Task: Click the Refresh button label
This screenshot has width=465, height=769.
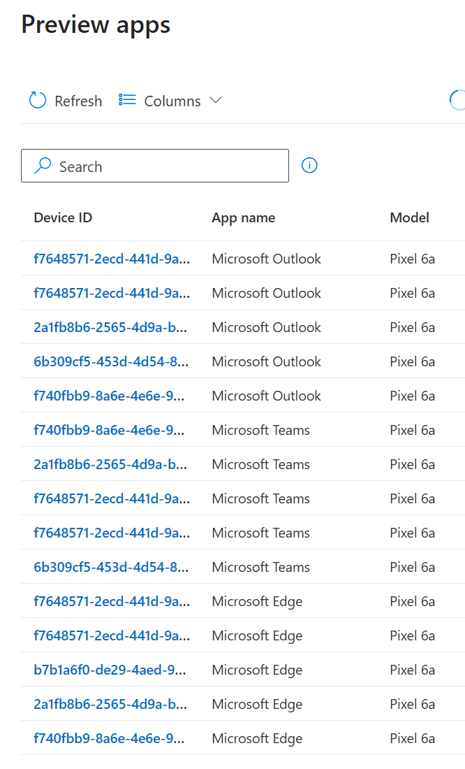Action: pos(78,101)
